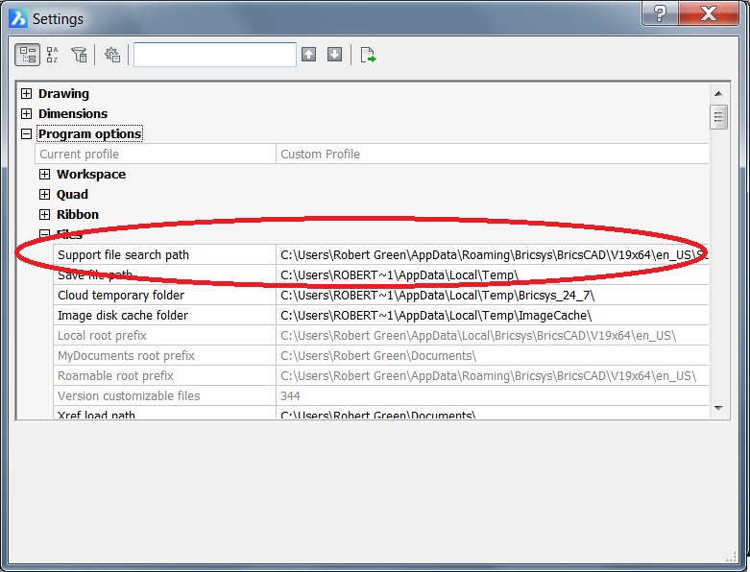The width and height of the screenshot is (750, 572).
Task: Switch to alphabetic sort view
Action: pos(53,55)
